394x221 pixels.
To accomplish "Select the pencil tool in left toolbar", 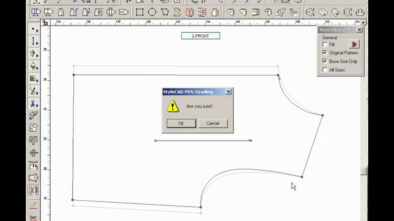I will pyautogui.click(x=33, y=205).
